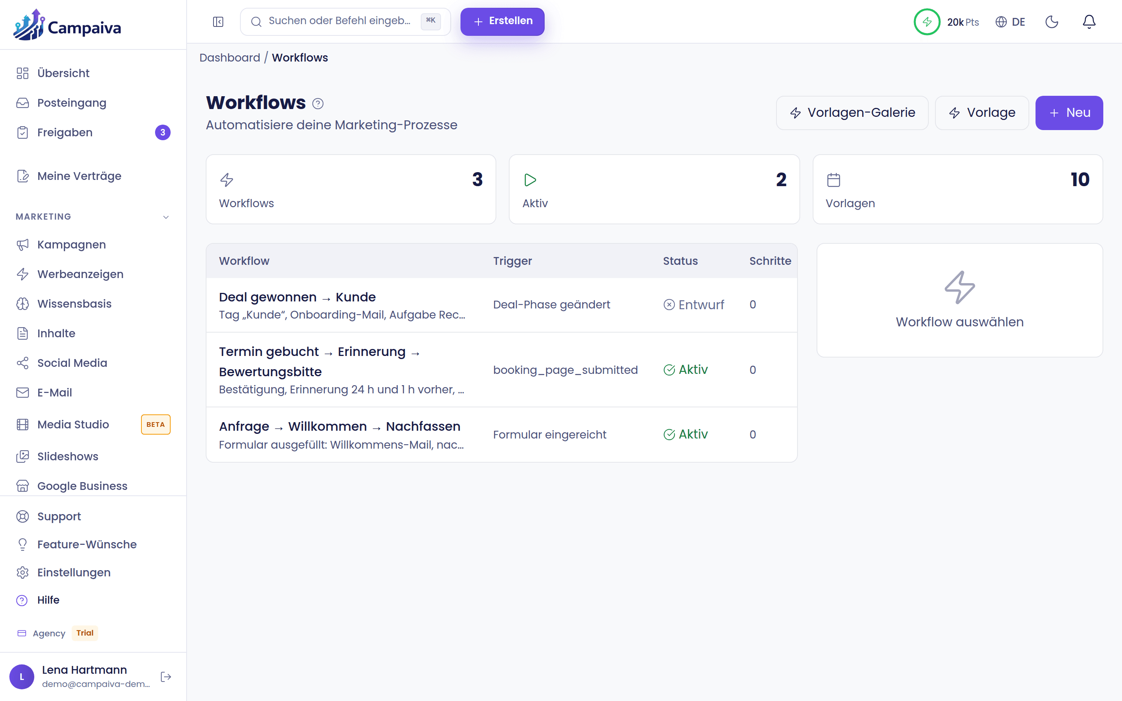
Task: Click the Agency plan label
Action: (x=49, y=633)
